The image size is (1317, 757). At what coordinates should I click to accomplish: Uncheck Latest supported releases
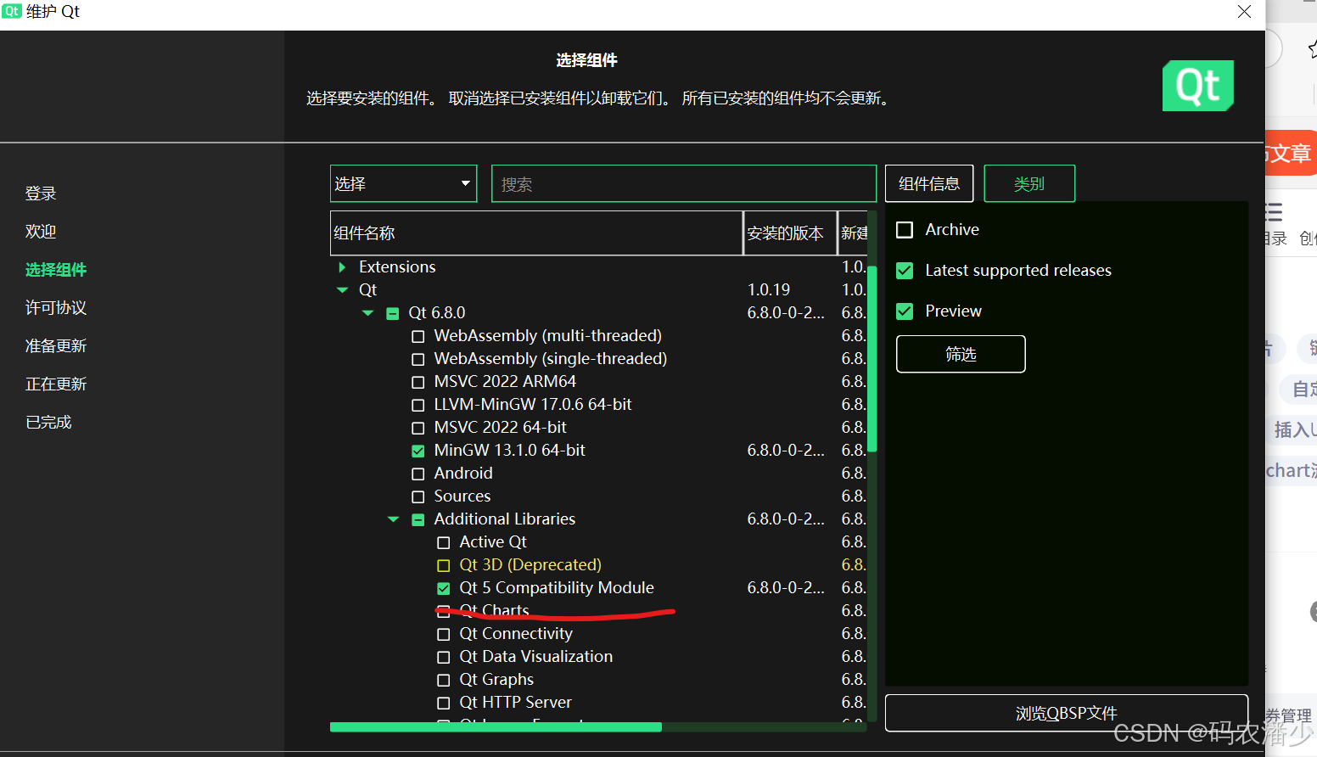click(x=905, y=271)
